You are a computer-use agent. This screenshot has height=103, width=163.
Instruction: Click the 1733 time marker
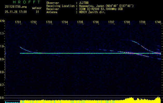pyautogui.click(x=49, y=22)
